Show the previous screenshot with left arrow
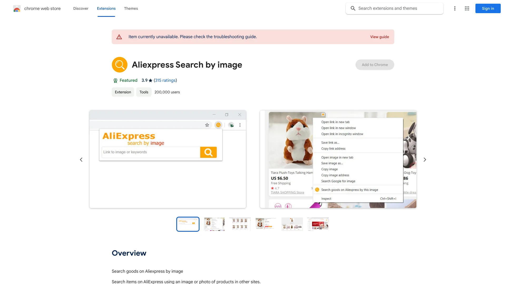Image resolution: width=506 pixels, height=284 pixels. 81,160
